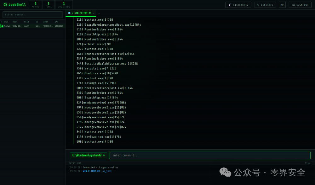Click the STATUS column header

(x=5, y=22)
